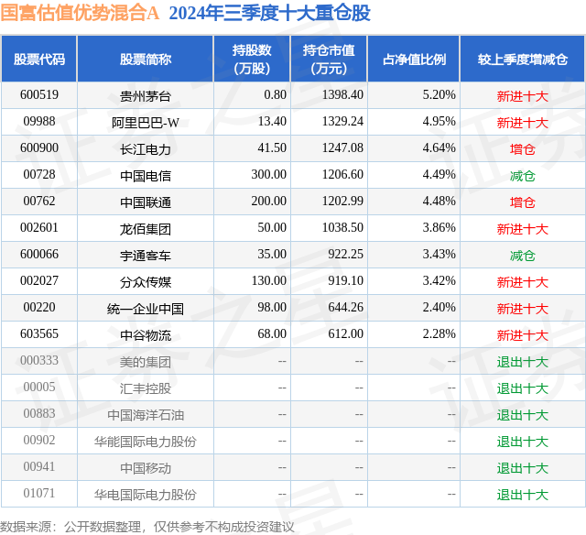Select stock code 603565

(39, 333)
